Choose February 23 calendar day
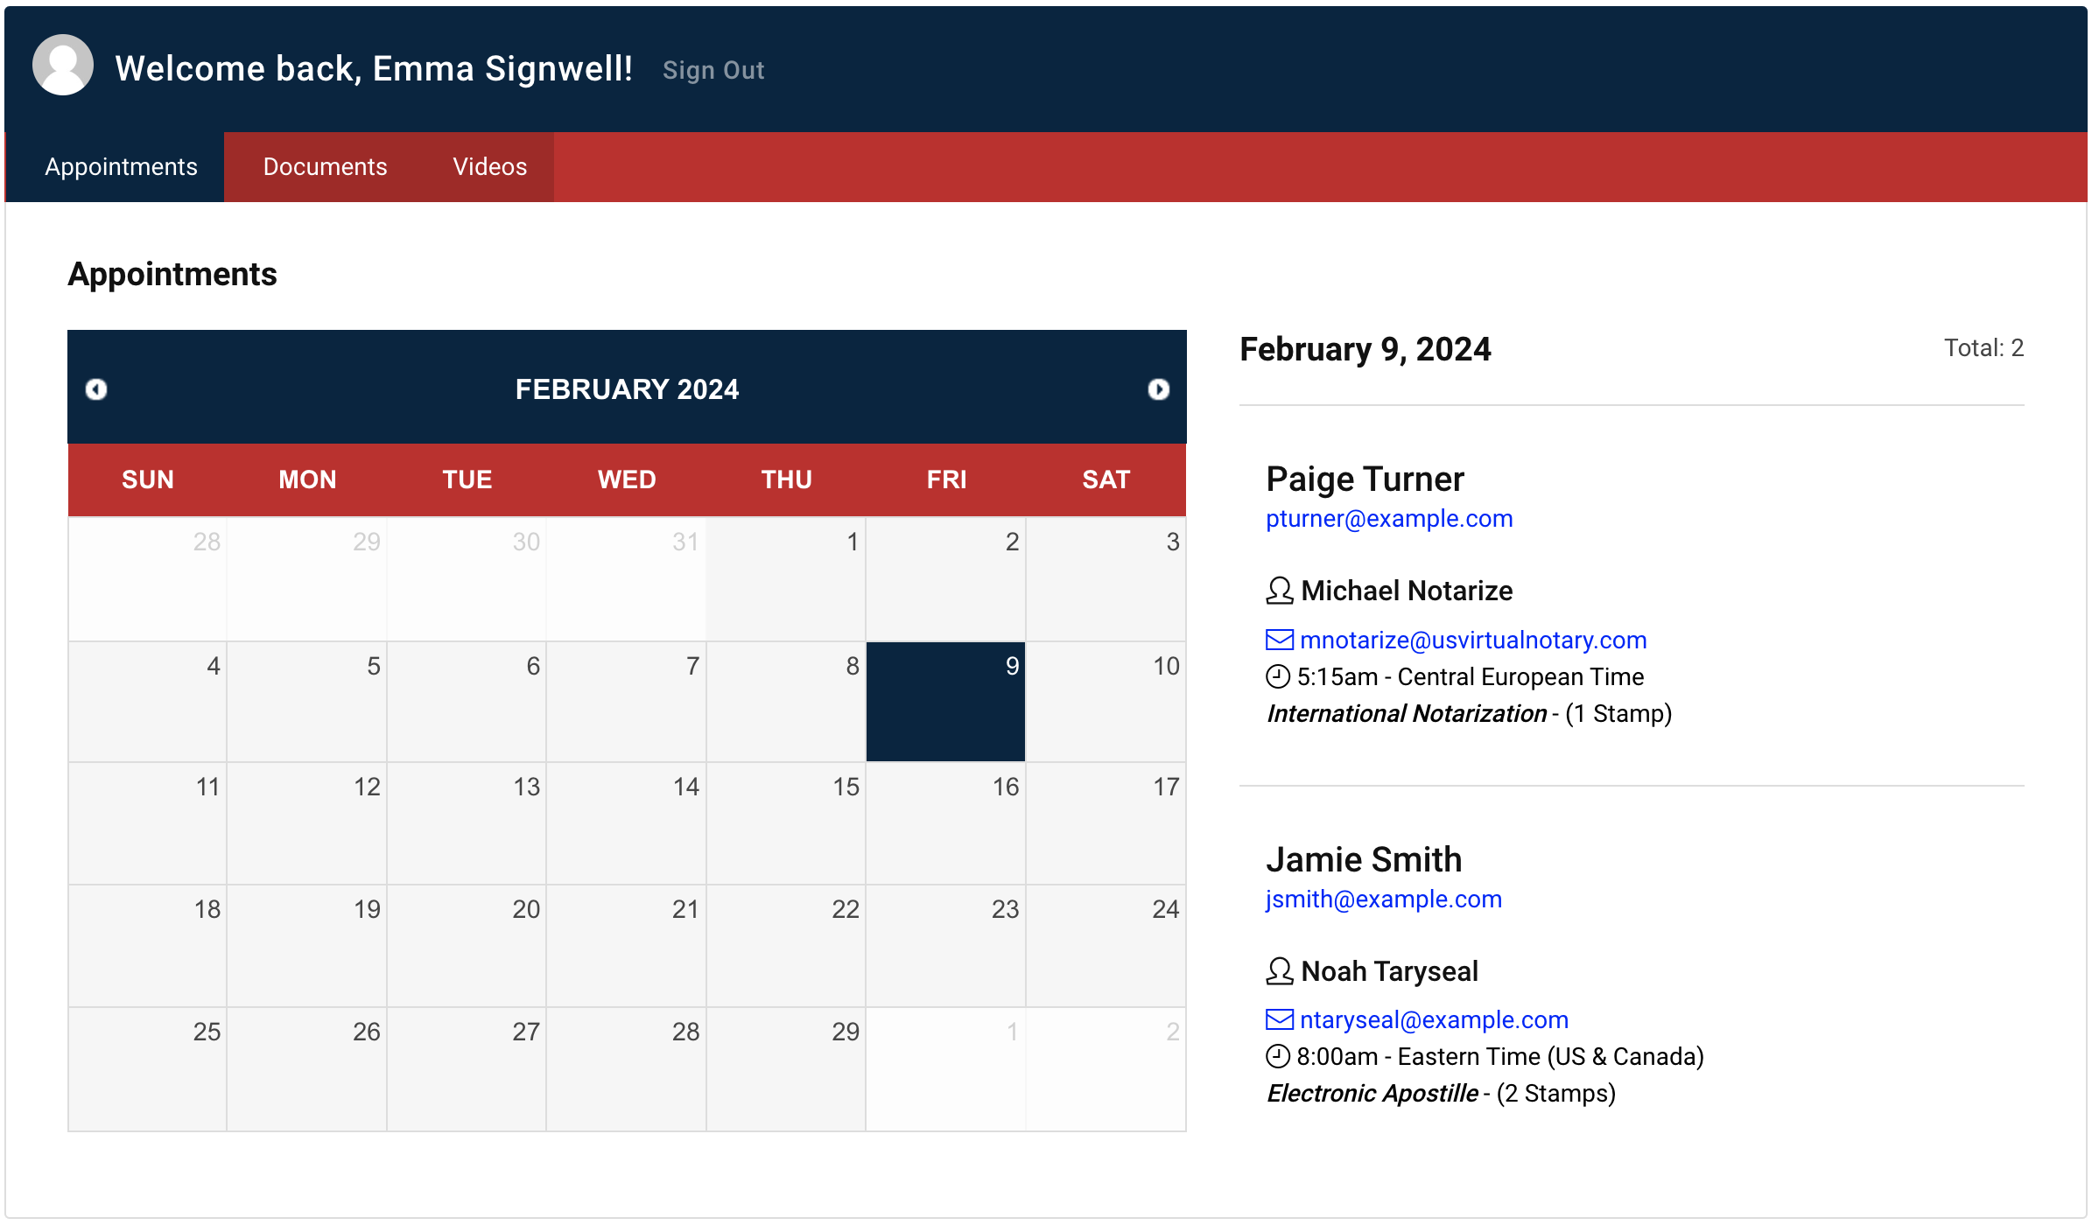The width and height of the screenshot is (2092, 1225). tap(945, 946)
